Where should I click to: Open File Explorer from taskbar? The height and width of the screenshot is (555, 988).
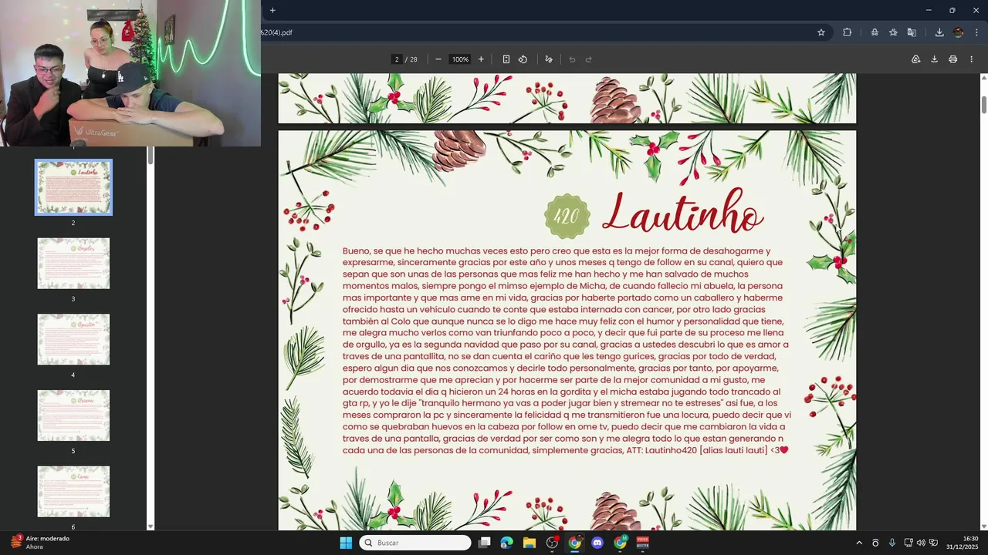[530, 543]
